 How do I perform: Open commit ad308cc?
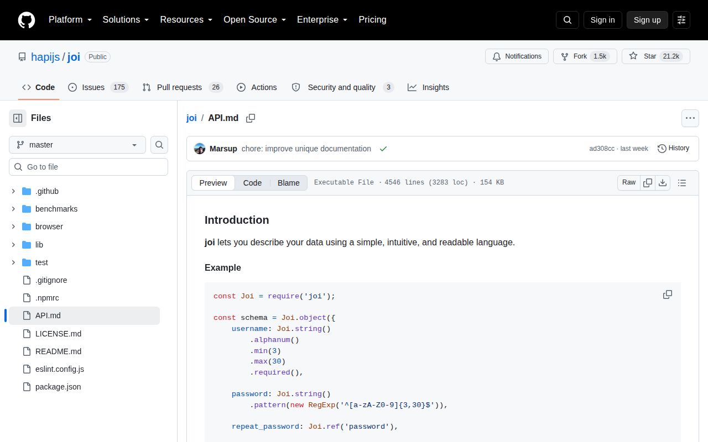pos(602,149)
